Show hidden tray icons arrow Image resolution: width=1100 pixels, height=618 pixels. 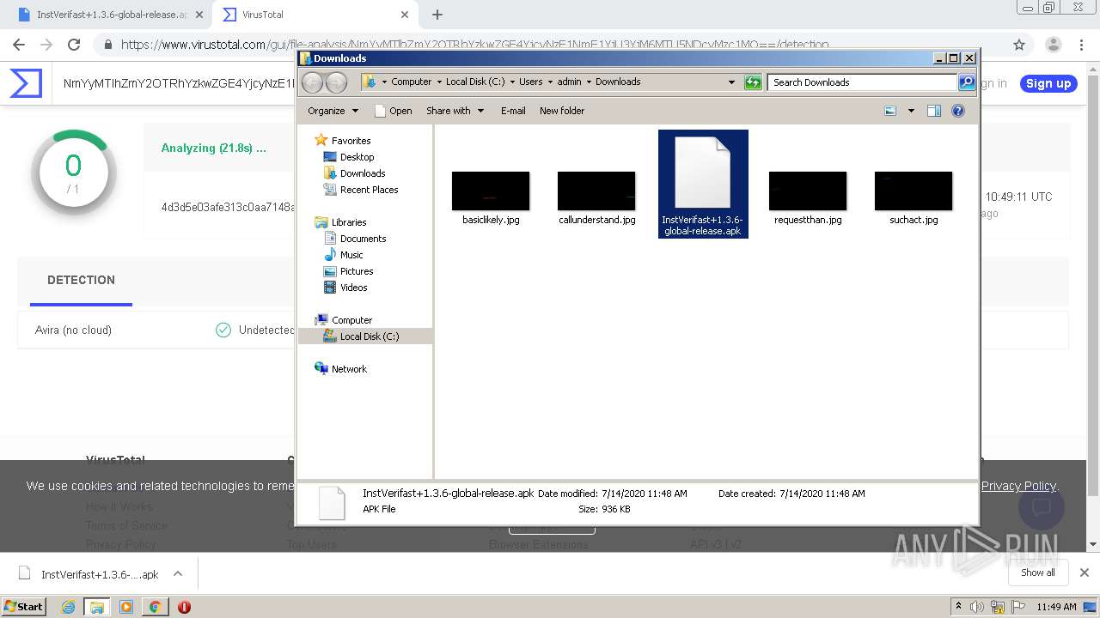(958, 607)
